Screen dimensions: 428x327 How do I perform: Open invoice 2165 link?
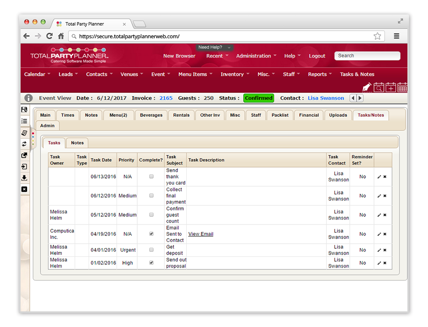coord(166,98)
